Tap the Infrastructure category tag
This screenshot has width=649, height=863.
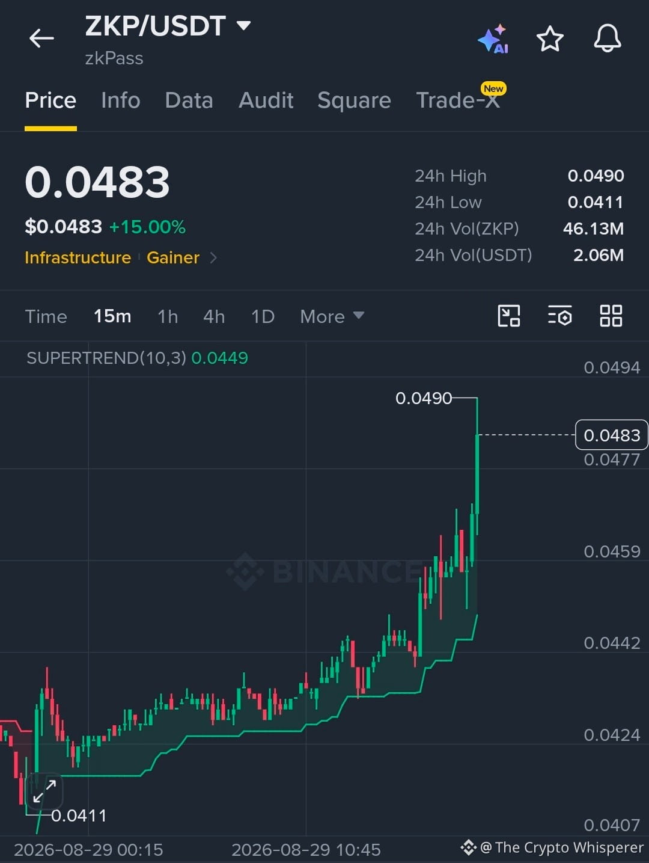(78, 258)
